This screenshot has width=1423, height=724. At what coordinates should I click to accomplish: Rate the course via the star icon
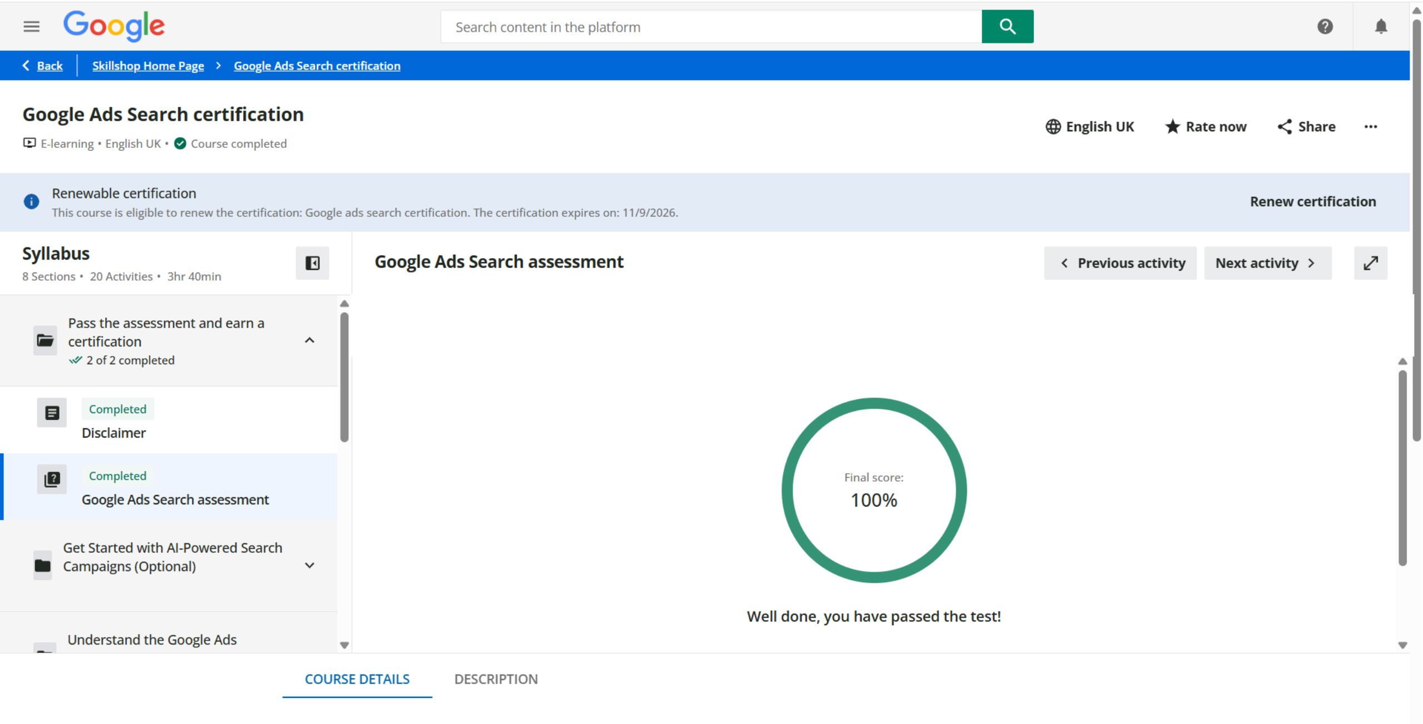pyautogui.click(x=1173, y=126)
